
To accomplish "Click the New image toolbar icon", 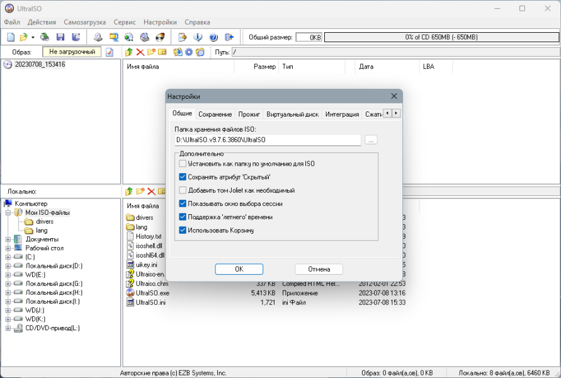I will [11, 37].
